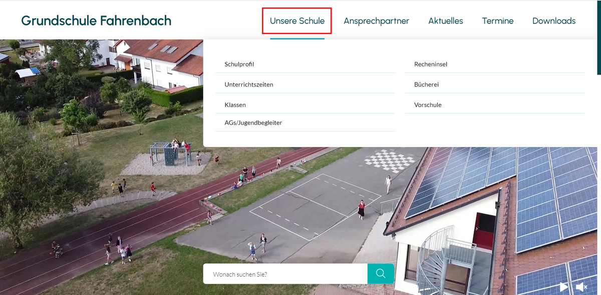Play the background video
Screen dimensions: 601x295
pos(564,287)
